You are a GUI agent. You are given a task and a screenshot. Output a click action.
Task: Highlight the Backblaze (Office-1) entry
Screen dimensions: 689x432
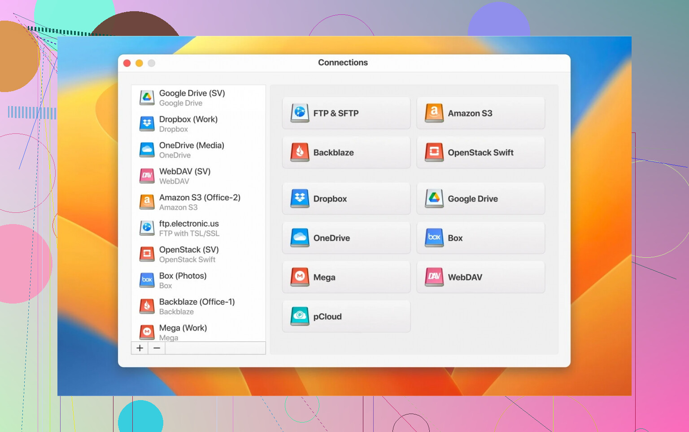point(198,306)
